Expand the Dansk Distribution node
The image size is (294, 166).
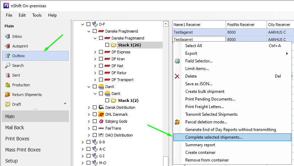pyautogui.click(x=89, y=107)
